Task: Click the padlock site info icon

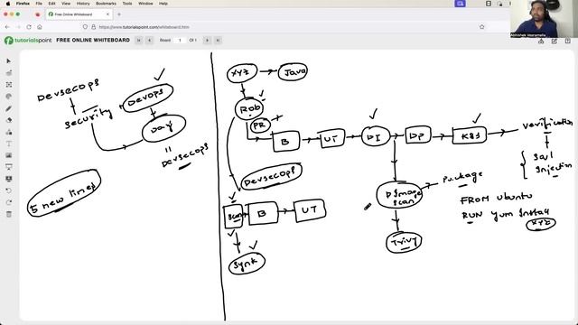Action: click(93, 27)
